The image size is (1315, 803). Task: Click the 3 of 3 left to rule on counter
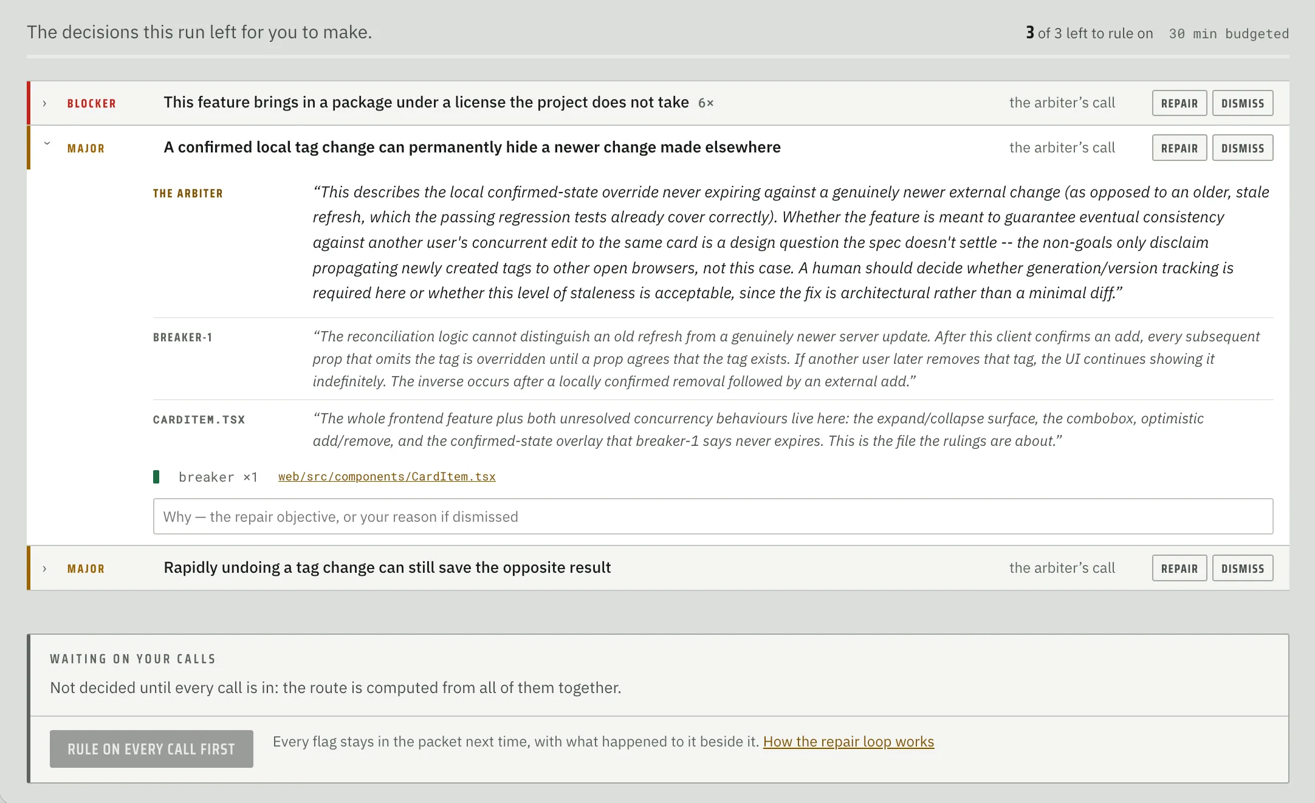1089,33
